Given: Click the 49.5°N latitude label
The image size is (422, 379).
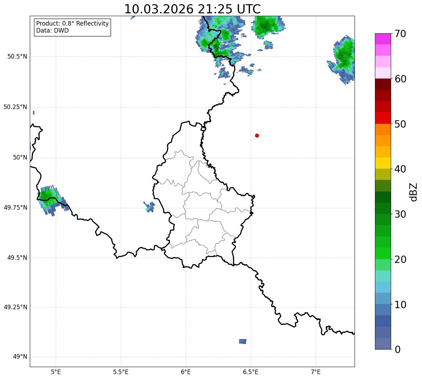Looking at the screenshot, I should coord(17,258).
